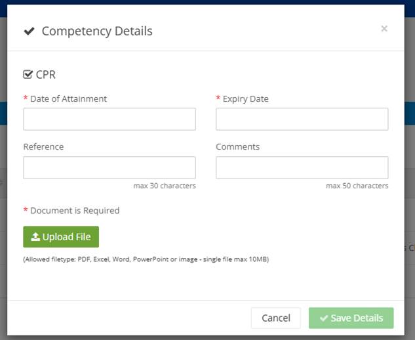This screenshot has width=415, height=340.
Task: Click the upload arrow icon on Upload File
Action: click(35, 237)
